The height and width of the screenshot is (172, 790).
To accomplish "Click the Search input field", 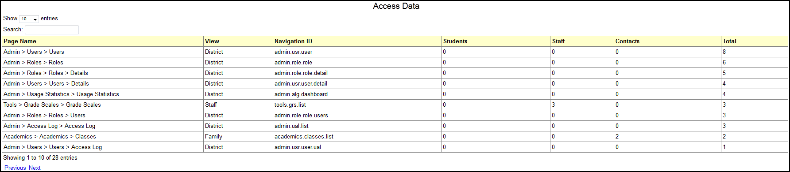I will coord(52,30).
